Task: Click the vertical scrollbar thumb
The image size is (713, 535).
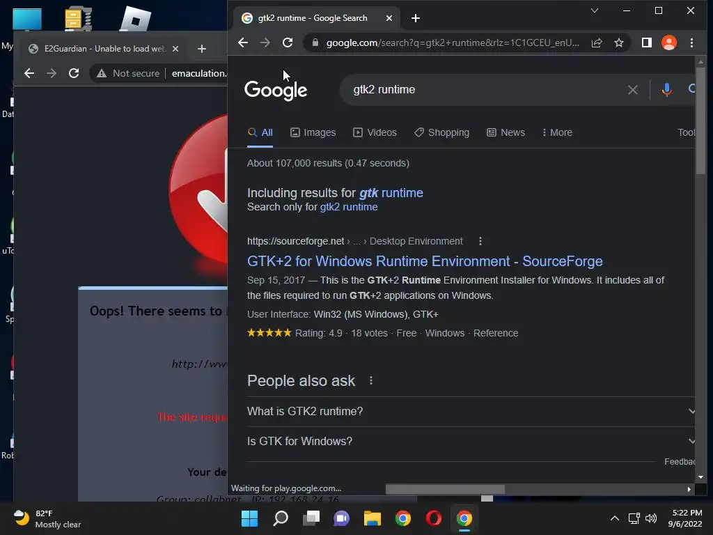Action: click(700, 120)
